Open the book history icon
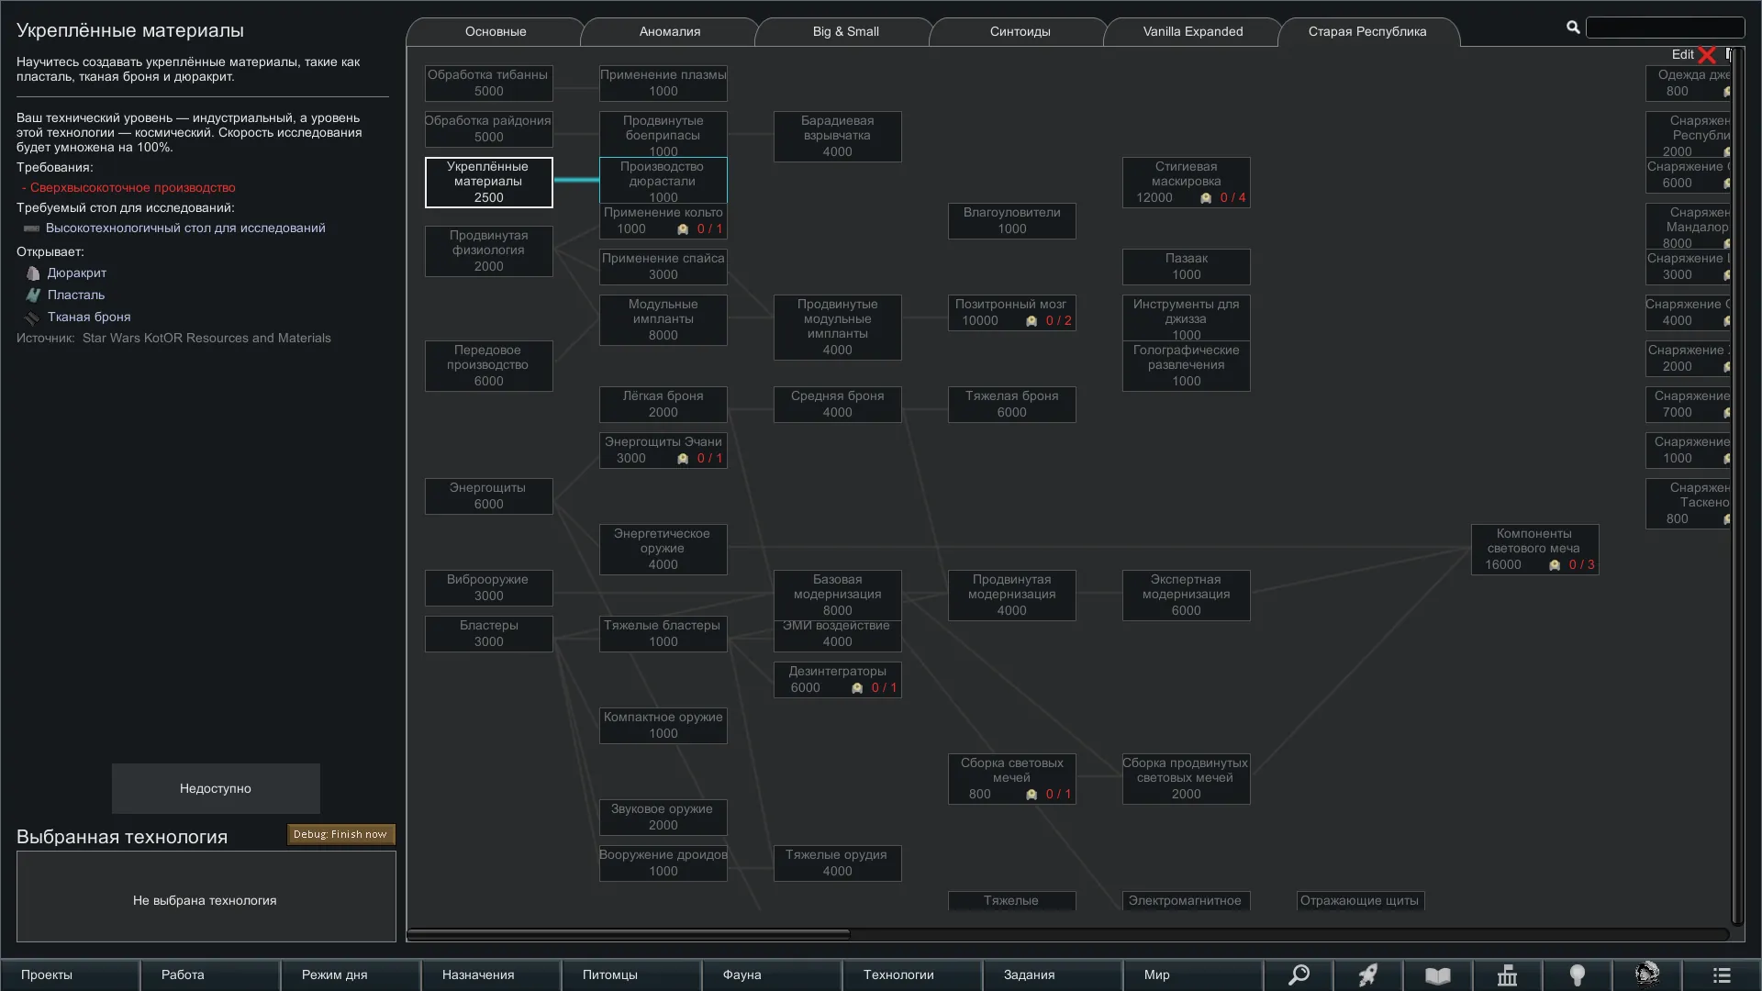1762x991 pixels. [1438, 974]
